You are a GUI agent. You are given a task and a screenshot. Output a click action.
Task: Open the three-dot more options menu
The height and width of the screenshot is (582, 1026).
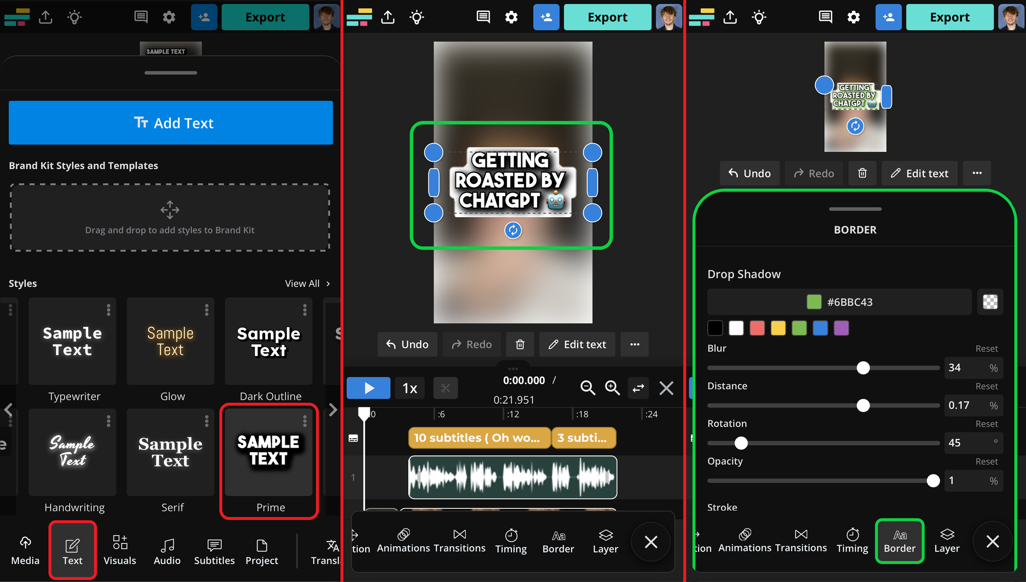635,344
